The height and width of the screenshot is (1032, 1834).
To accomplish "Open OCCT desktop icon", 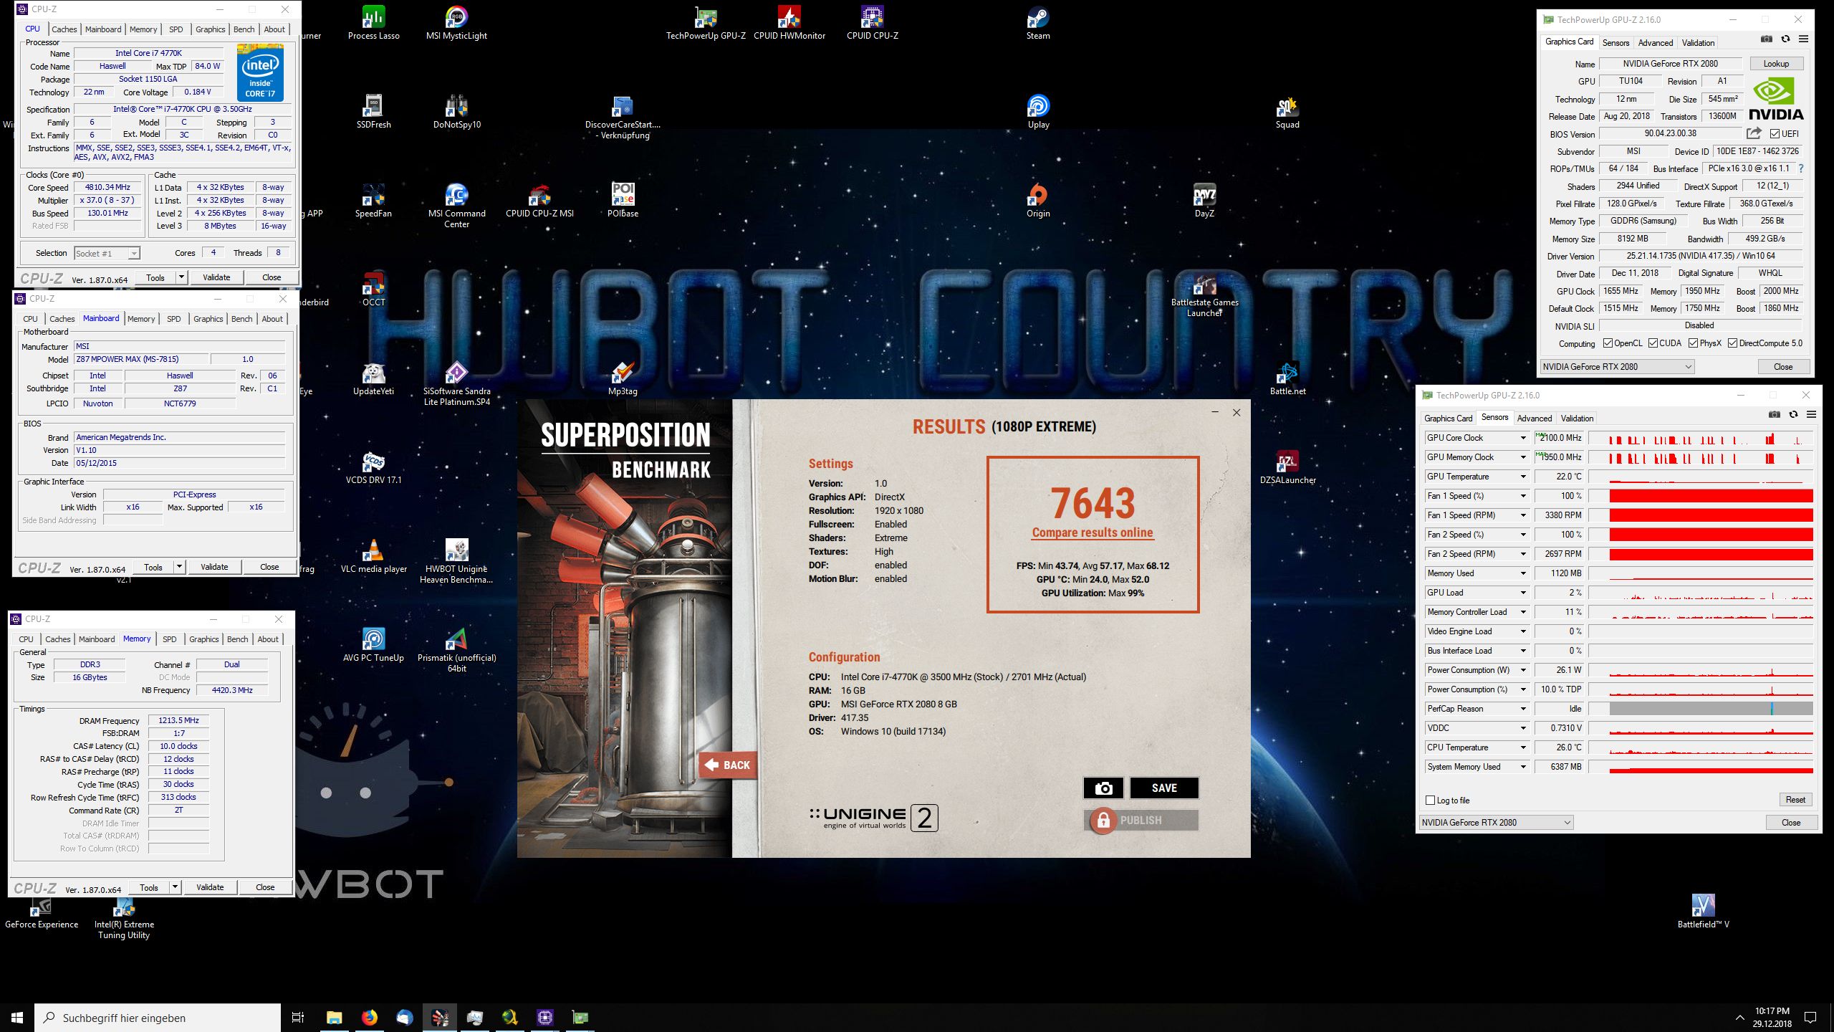I will pyautogui.click(x=373, y=289).
